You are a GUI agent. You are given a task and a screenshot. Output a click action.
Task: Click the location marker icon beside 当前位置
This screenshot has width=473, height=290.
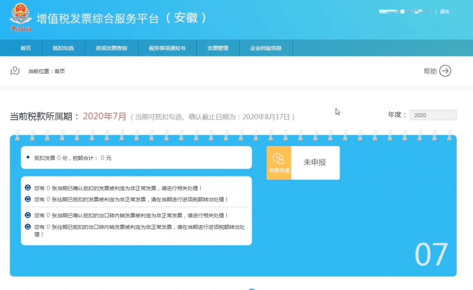(14, 70)
